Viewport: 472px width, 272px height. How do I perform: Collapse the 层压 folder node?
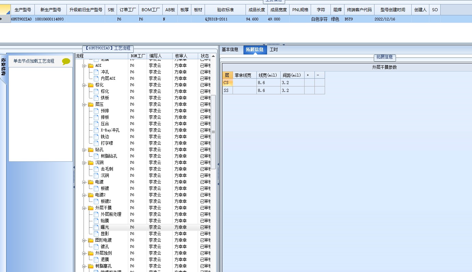tap(84, 105)
